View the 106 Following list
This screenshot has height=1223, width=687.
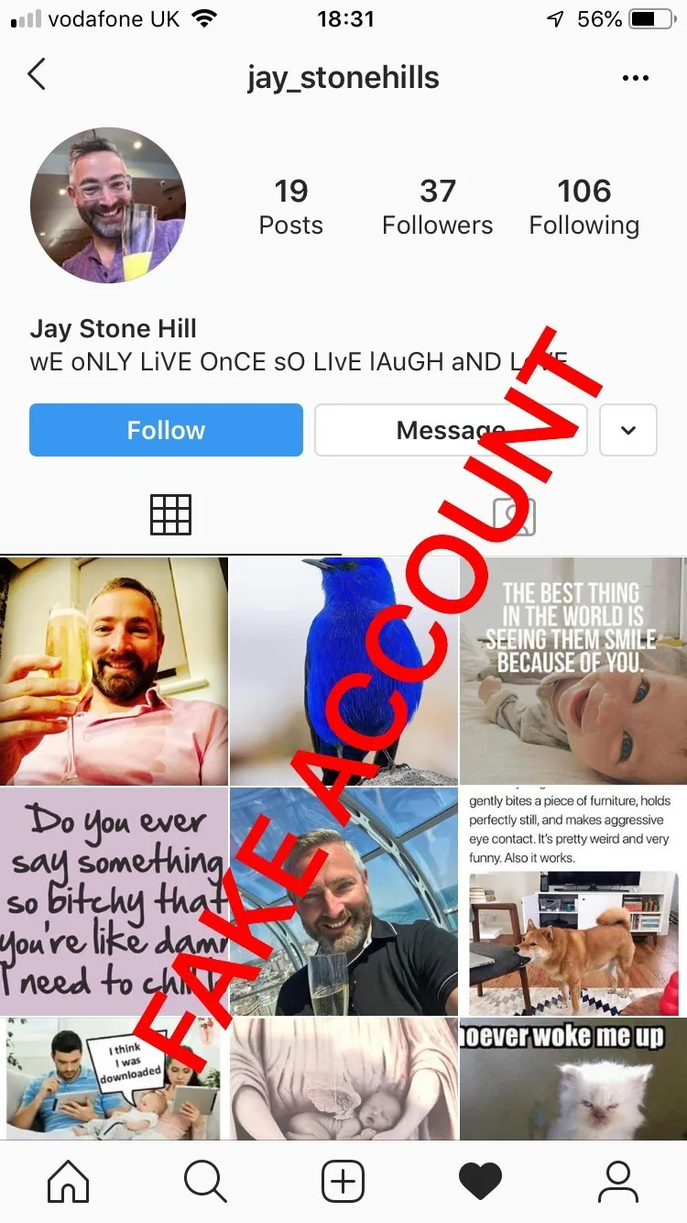(x=584, y=207)
